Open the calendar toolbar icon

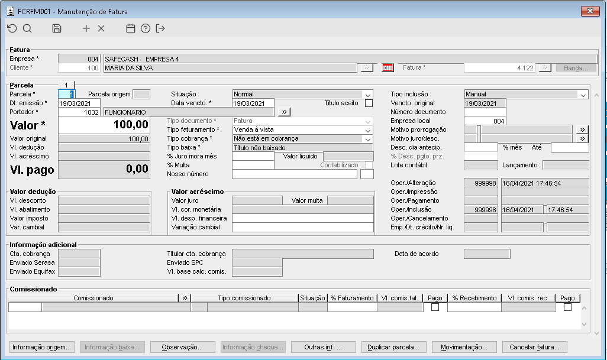click(x=131, y=28)
